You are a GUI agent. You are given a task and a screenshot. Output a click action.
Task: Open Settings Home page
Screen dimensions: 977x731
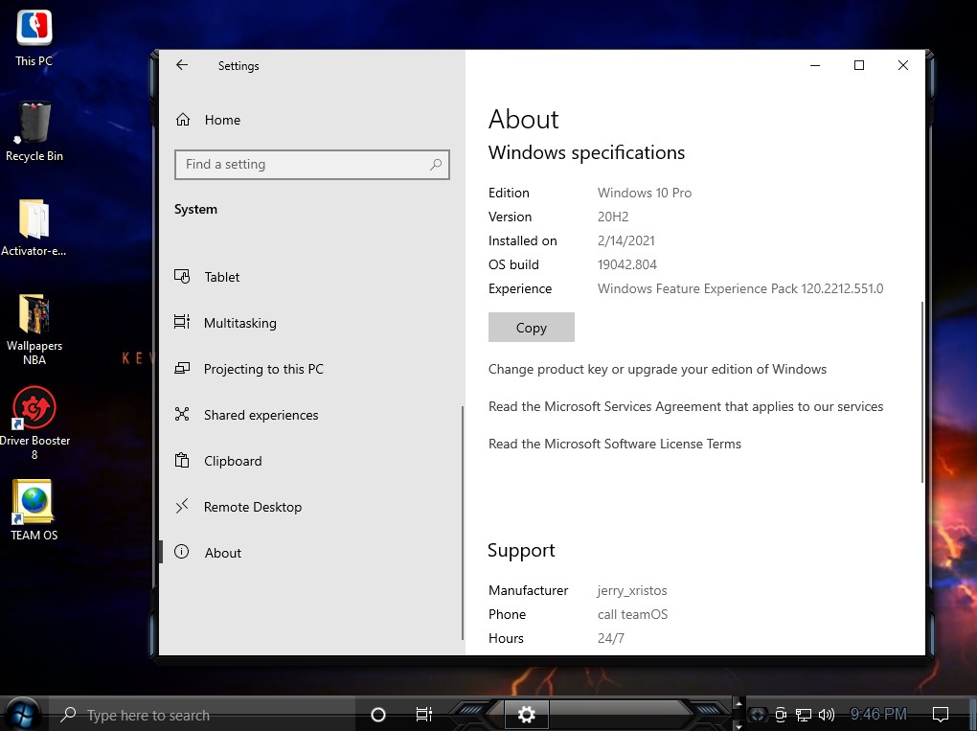coord(311,120)
